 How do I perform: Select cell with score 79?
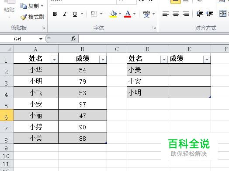tap(83, 81)
